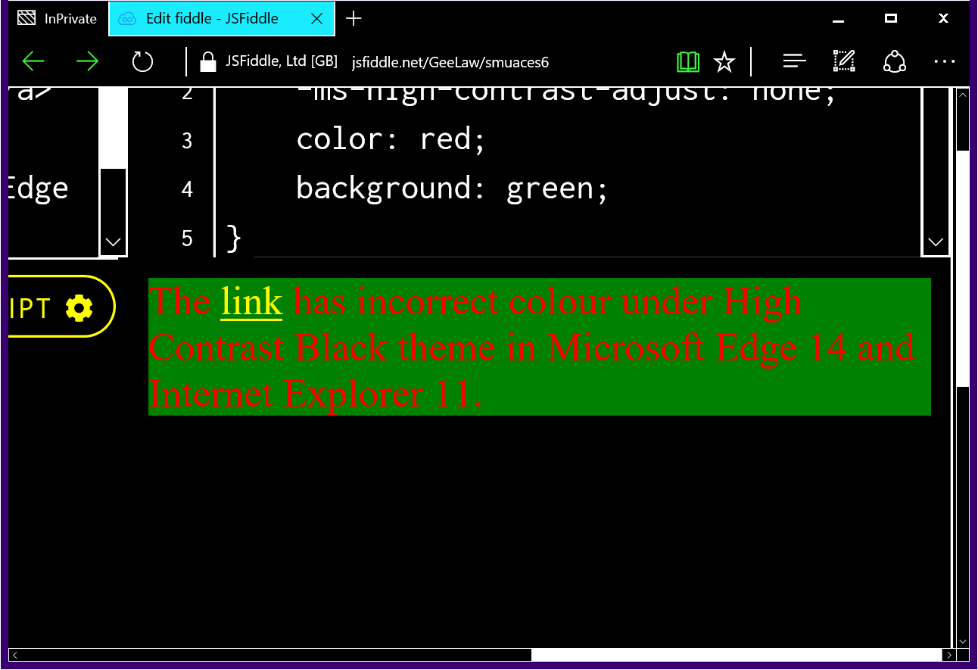Close the Edit fiddle - JSFiddle tab
Screen dimensions: 978x670
[316, 19]
